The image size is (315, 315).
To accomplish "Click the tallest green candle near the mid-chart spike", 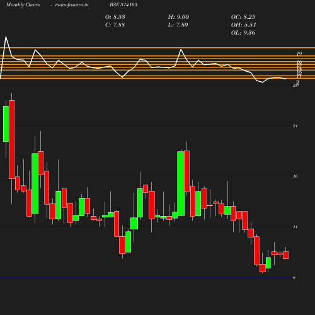I will pyautogui.click(x=181, y=183).
